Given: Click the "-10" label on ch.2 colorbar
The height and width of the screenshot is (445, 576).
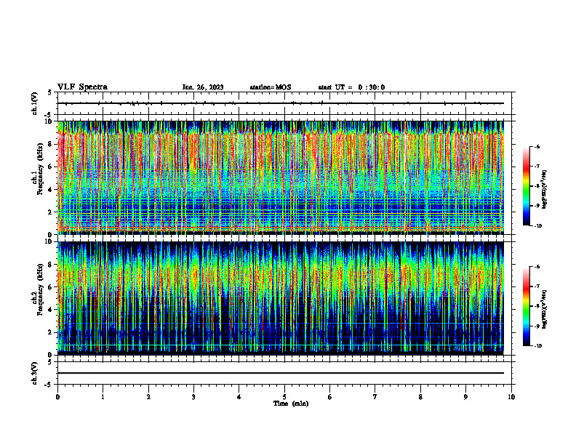Looking at the screenshot, I should click(x=537, y=345).
